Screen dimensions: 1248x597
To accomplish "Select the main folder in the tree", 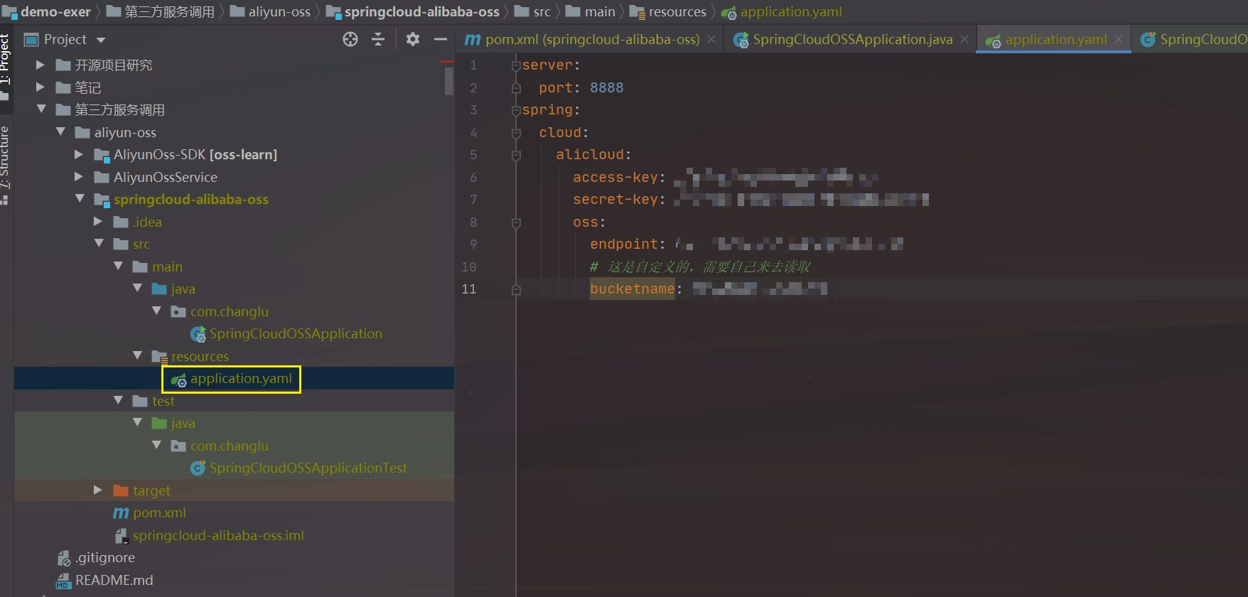I will [167, 267].
